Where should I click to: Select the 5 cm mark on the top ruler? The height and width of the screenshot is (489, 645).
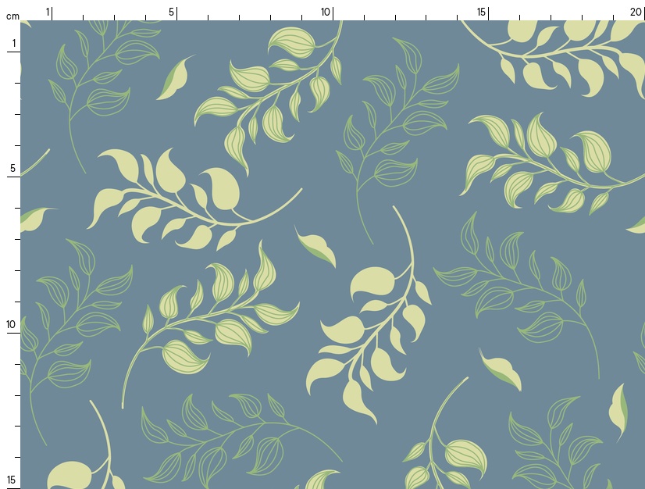click(172, 12)
